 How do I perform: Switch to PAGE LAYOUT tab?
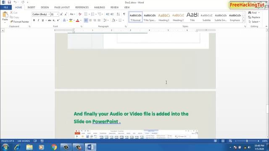[x=62, y=8]
